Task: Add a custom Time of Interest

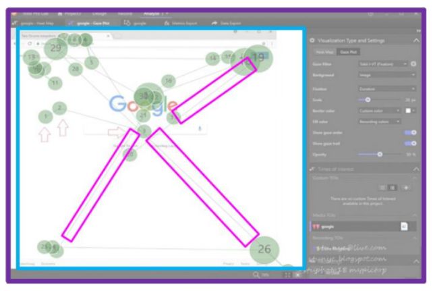Action: [406, 188]
